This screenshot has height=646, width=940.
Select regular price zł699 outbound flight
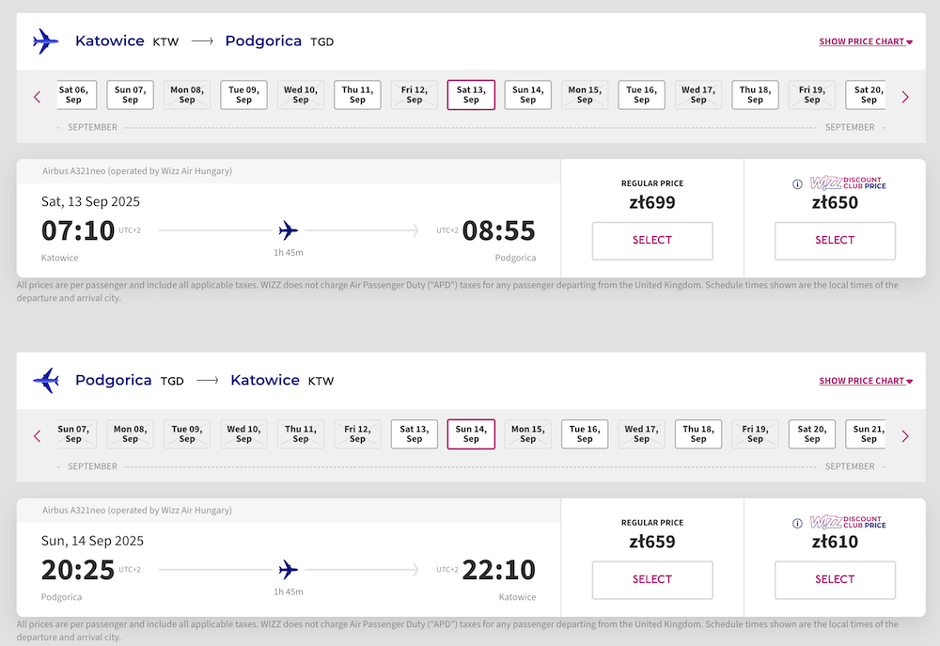click(x=652, y=241)
